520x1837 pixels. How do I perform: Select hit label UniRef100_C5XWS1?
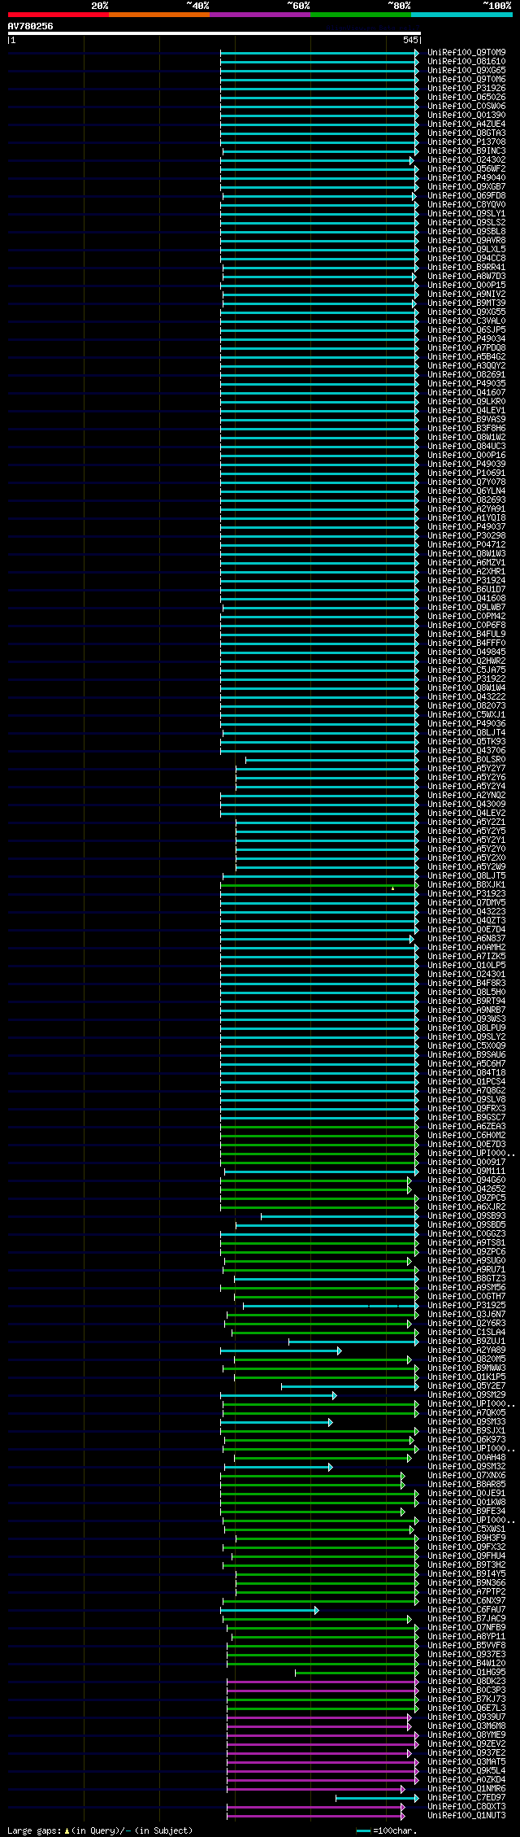pos(466,1529)
